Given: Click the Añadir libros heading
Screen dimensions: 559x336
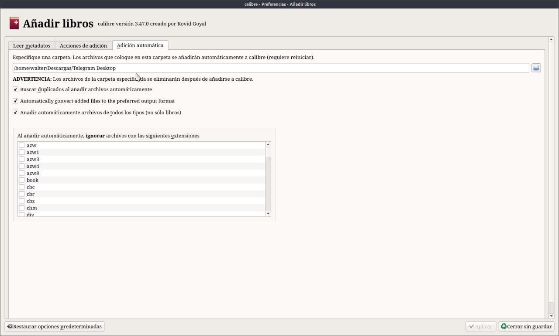Looking at the screenshot, I should (x=58, y=24).
